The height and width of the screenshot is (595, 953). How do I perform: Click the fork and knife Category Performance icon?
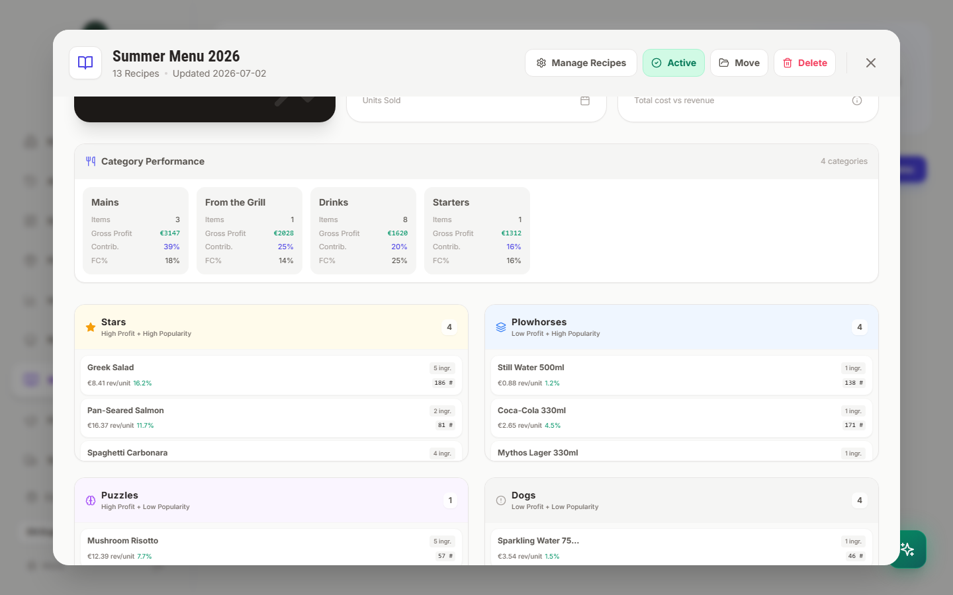click(x=91, y=161)
